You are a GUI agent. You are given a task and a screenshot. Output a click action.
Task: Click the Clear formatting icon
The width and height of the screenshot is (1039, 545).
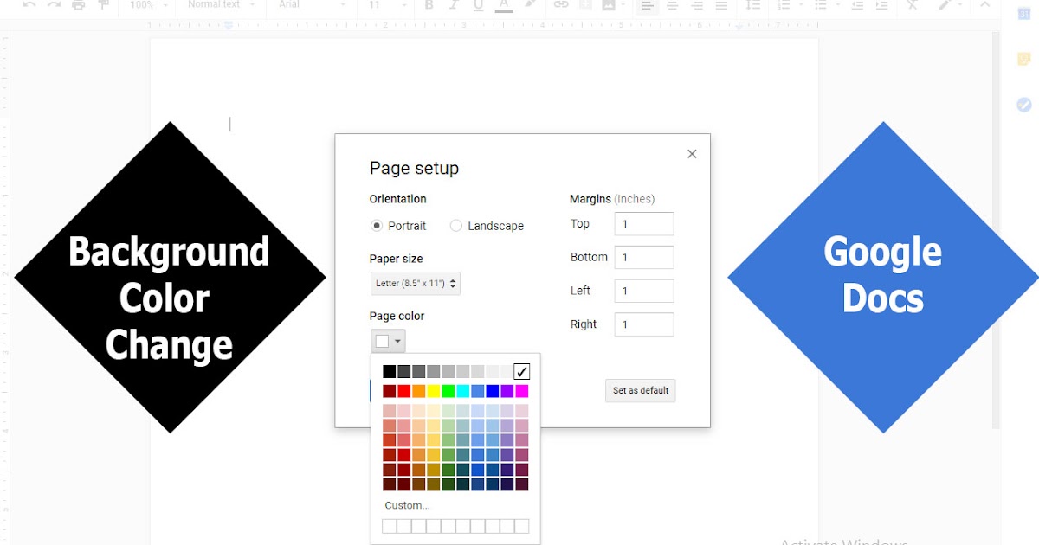pyautogui.click(x=913, y=4)
